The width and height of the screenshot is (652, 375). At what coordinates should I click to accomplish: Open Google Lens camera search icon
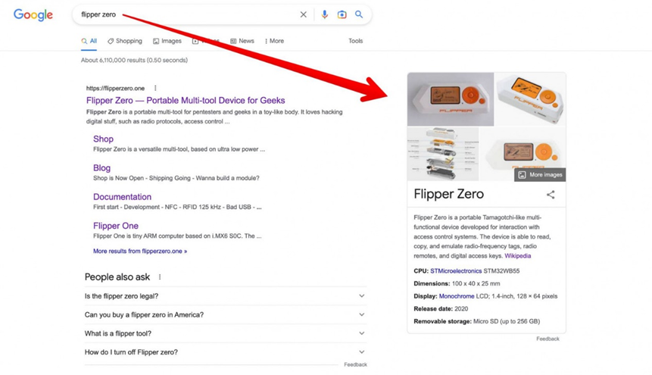coord(342,14)
